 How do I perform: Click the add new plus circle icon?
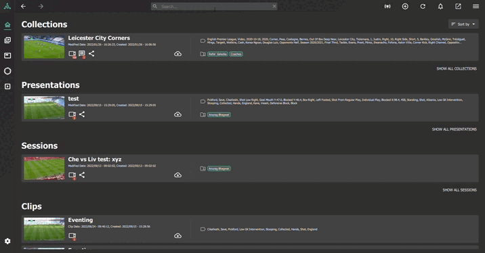[x=405, y=6]
